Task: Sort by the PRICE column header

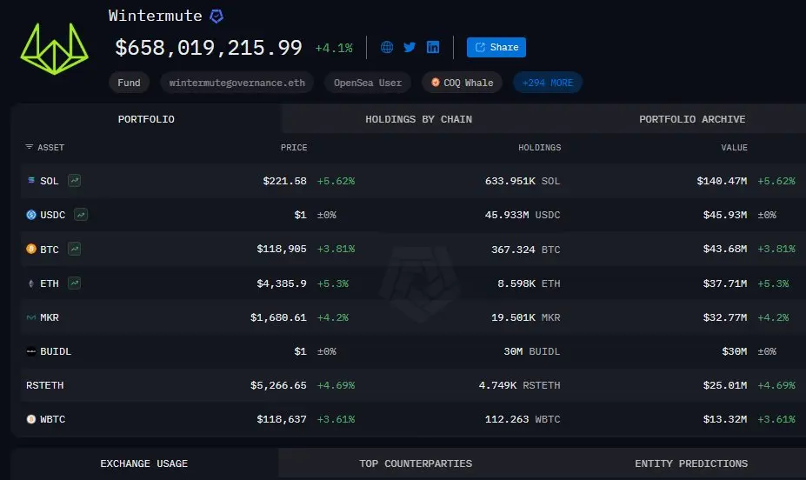Action: [294, 148]
